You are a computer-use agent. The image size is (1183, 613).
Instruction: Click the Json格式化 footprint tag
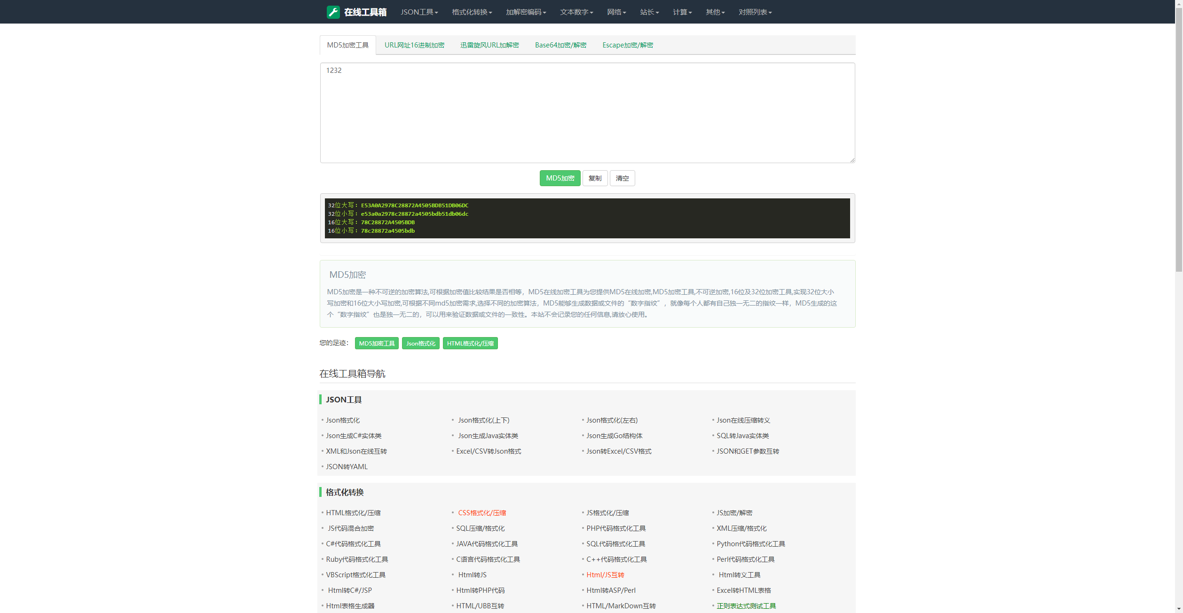tap(420, 344)
